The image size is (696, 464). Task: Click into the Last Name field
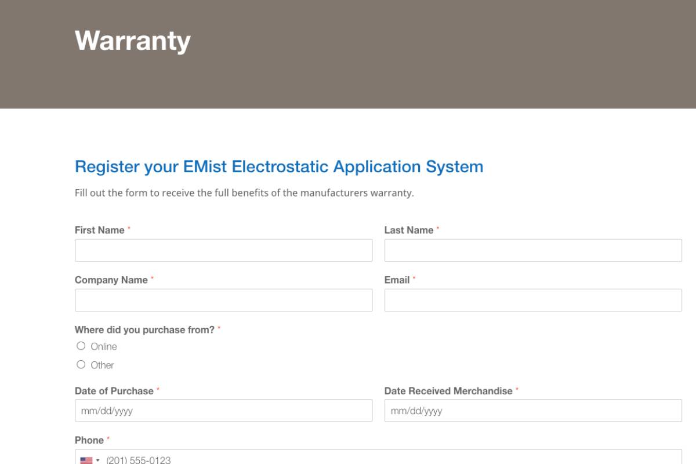click(534, 250)
